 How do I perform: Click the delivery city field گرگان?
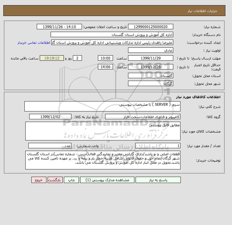150,83
